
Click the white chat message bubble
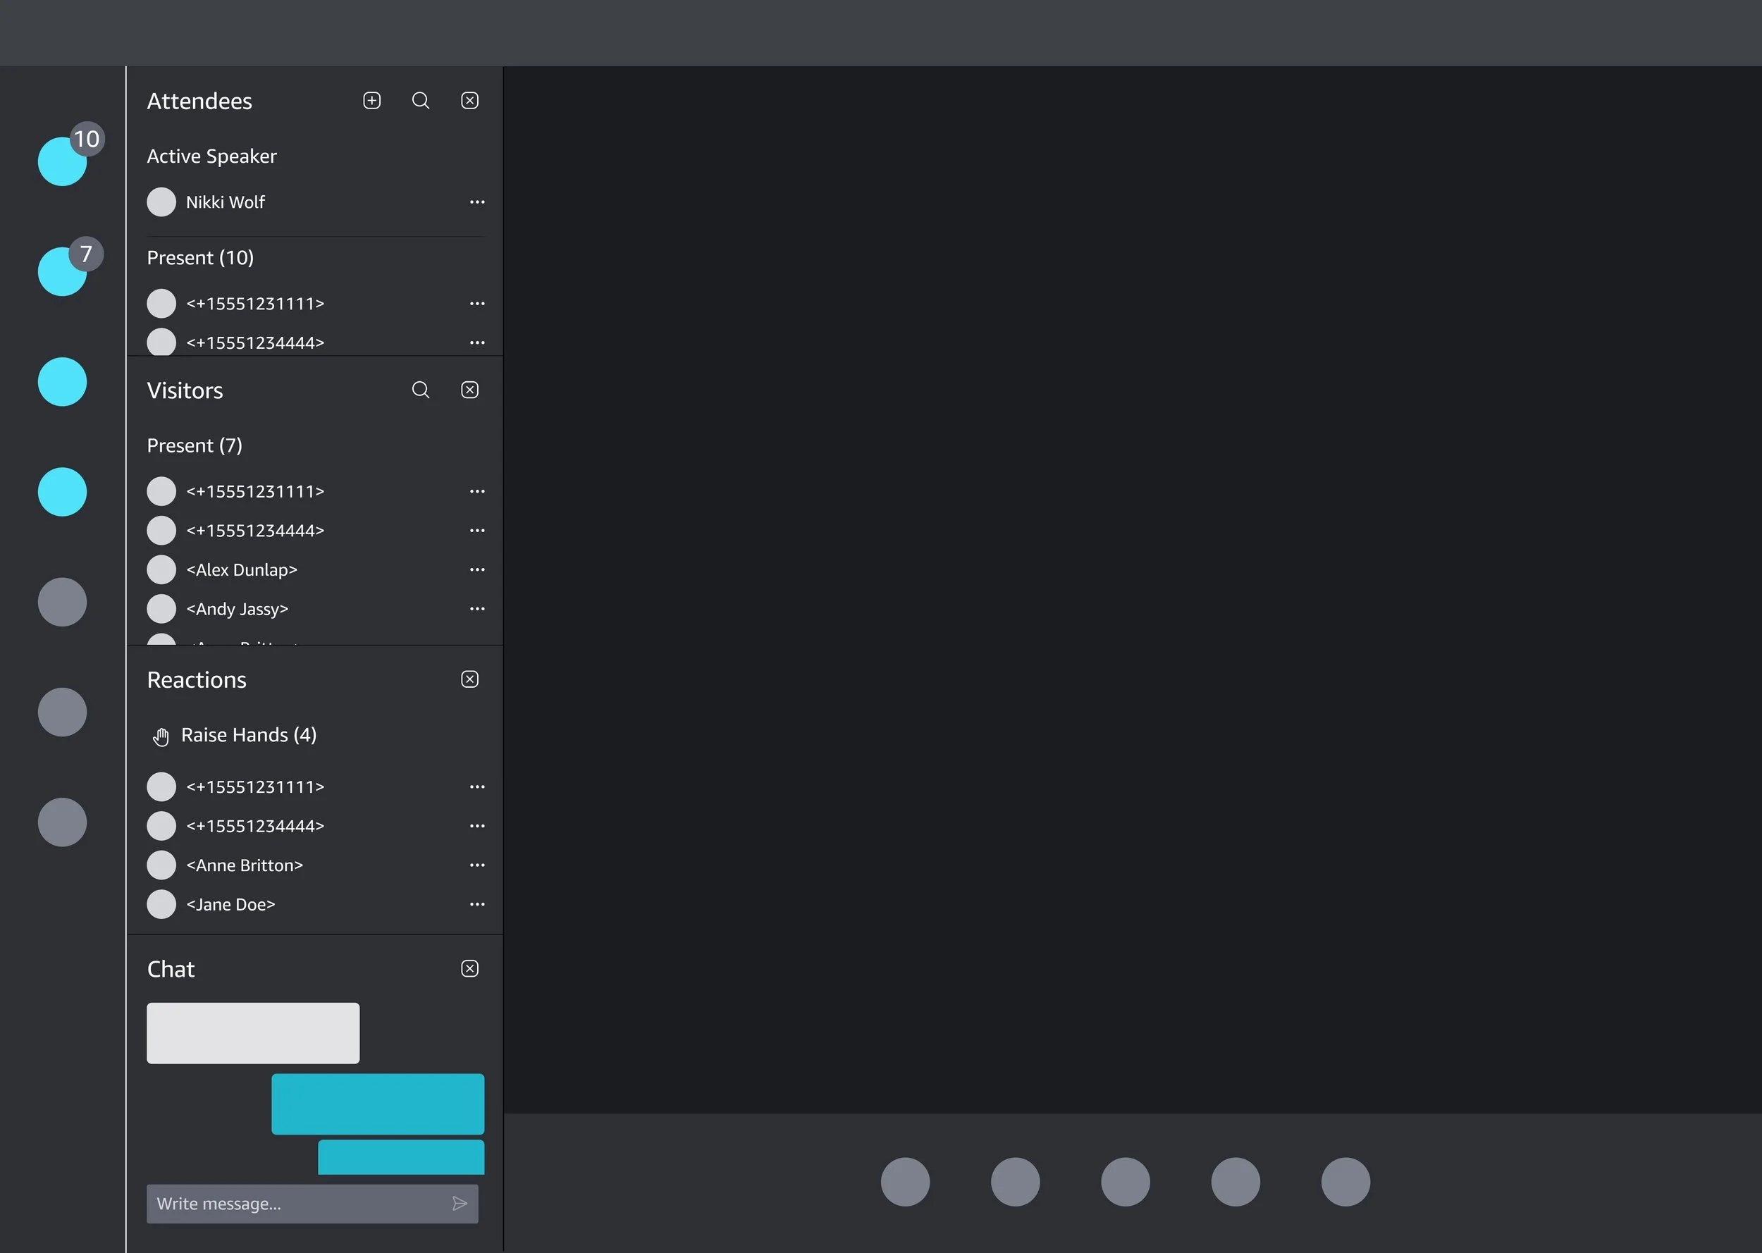pyautogui.click(x=253, y=1033)
